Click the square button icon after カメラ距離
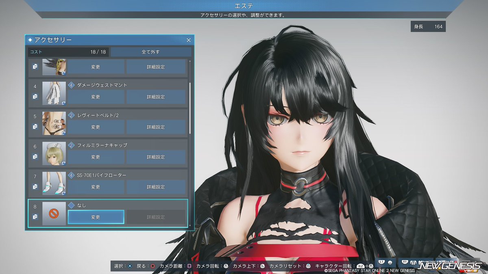 pyautogui.click(x=189, y=266)
